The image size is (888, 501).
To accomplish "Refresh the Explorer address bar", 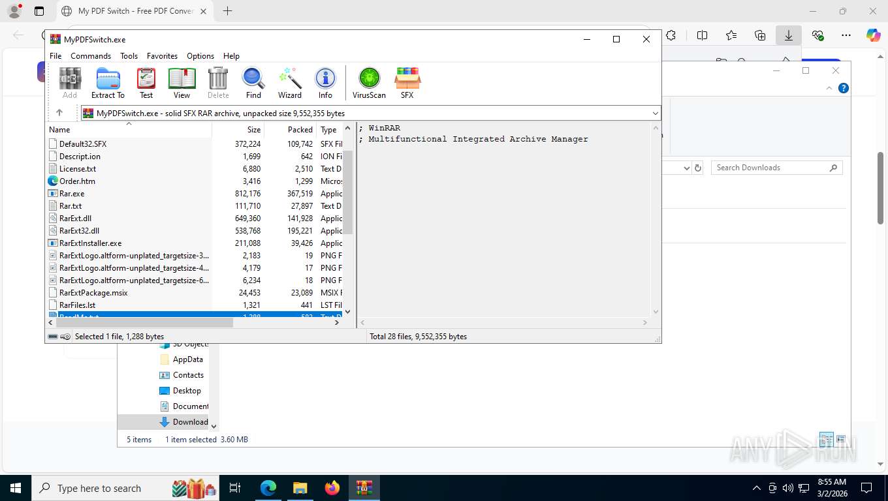I will click(698, 168).
